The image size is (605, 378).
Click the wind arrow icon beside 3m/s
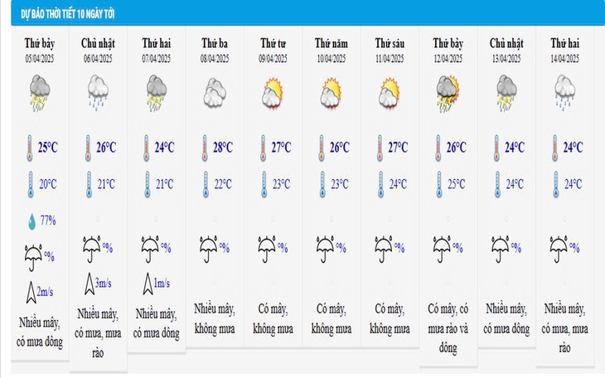[90, 283]
